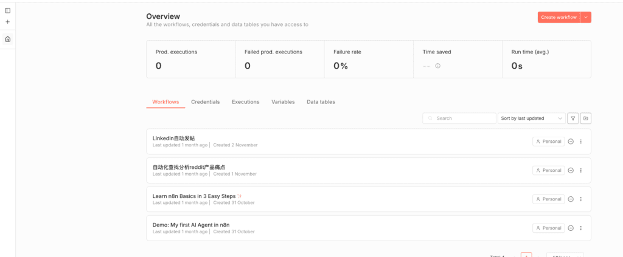Screen dimensions: 623x257
Task: Switch to the Credentials tab
Action: point(205,102)
